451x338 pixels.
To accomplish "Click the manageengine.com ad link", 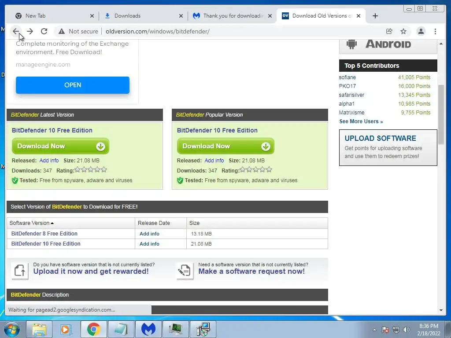I will pos(43,65).
